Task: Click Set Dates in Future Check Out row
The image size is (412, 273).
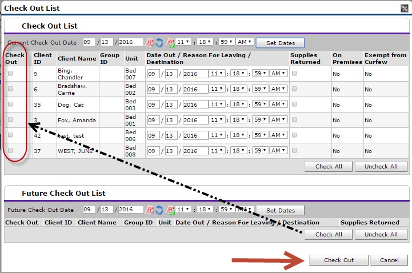Action: tap(281, 210)
